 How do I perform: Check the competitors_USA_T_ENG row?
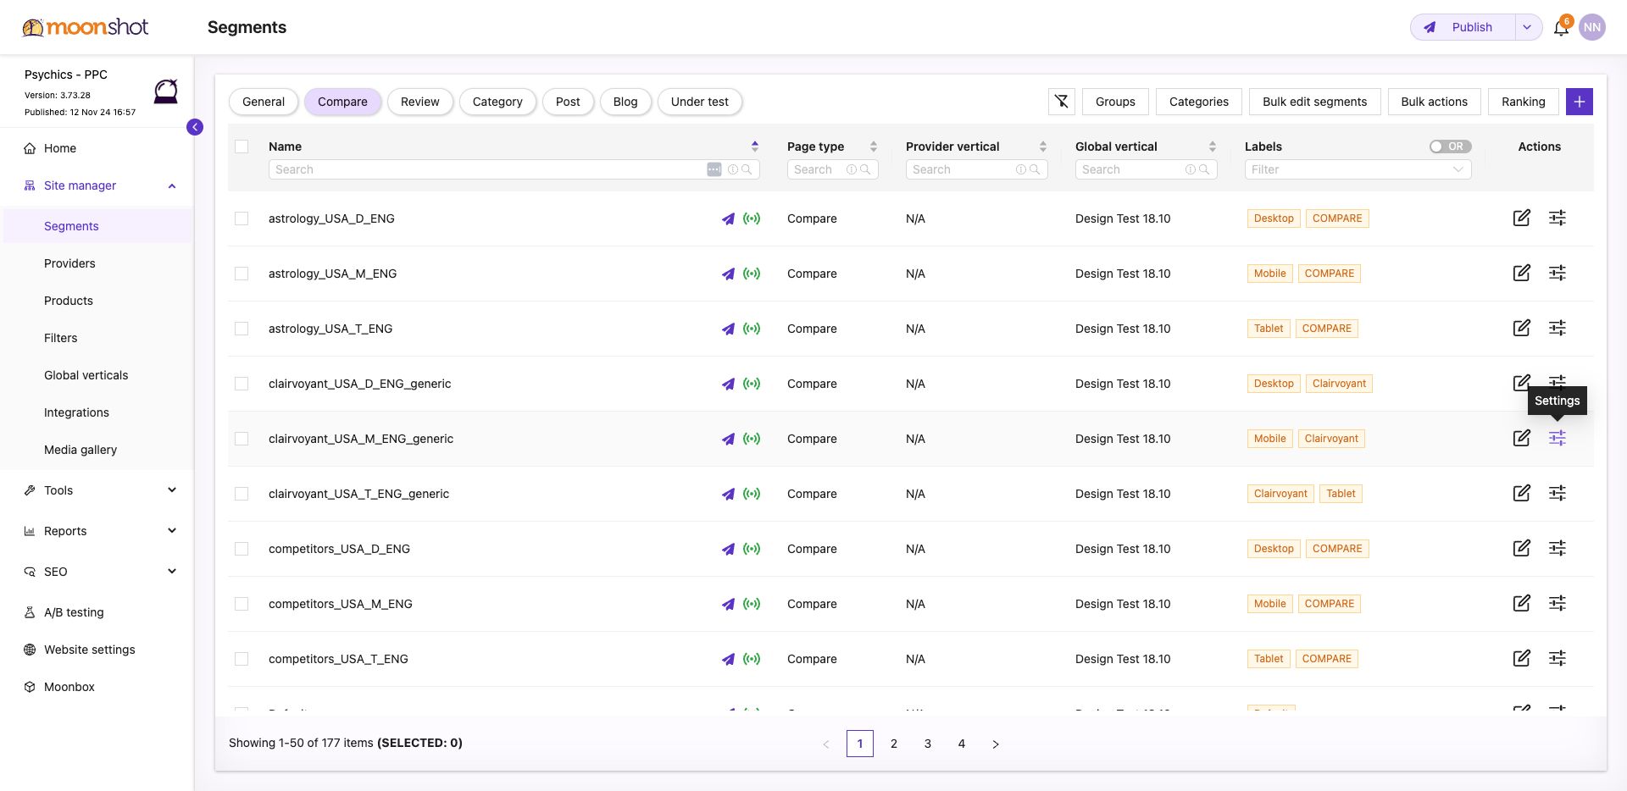[x=242, y=659]
